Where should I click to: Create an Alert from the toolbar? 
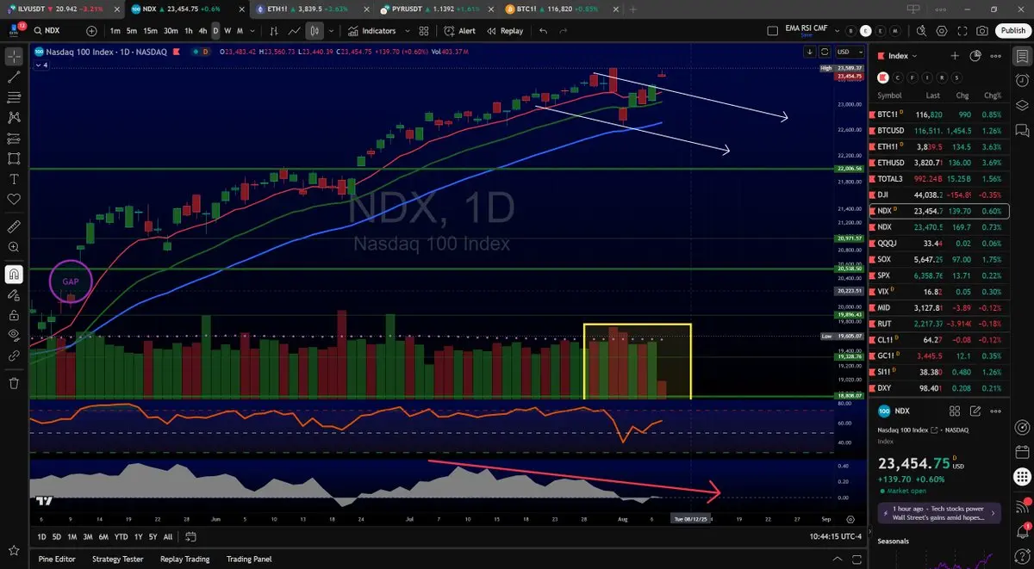[460, 31]
